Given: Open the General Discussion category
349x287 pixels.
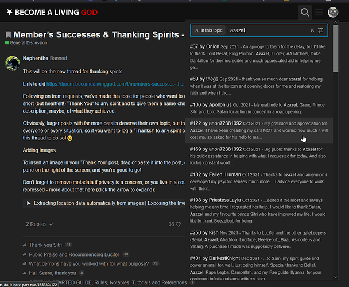Looking at the screenshot, I should click(26, 42).
